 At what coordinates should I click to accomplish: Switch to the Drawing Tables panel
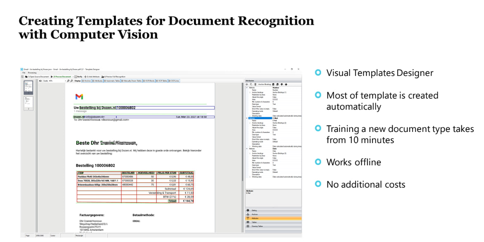[x=273, y=226]
